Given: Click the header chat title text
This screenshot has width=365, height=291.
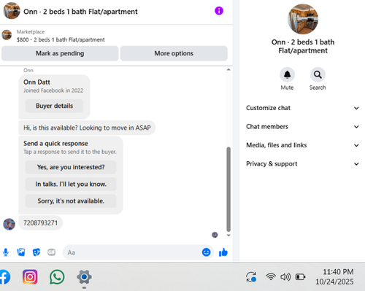Looking at the screenshot, I should coord(80,12).
